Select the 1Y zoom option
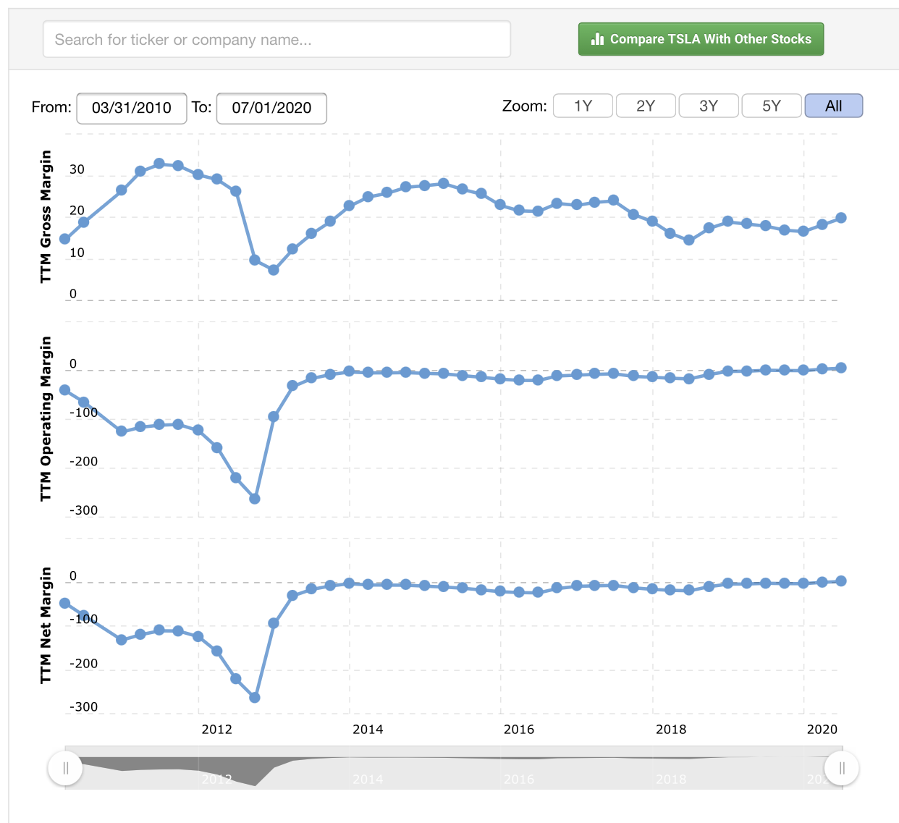 (x=583, y=106)
